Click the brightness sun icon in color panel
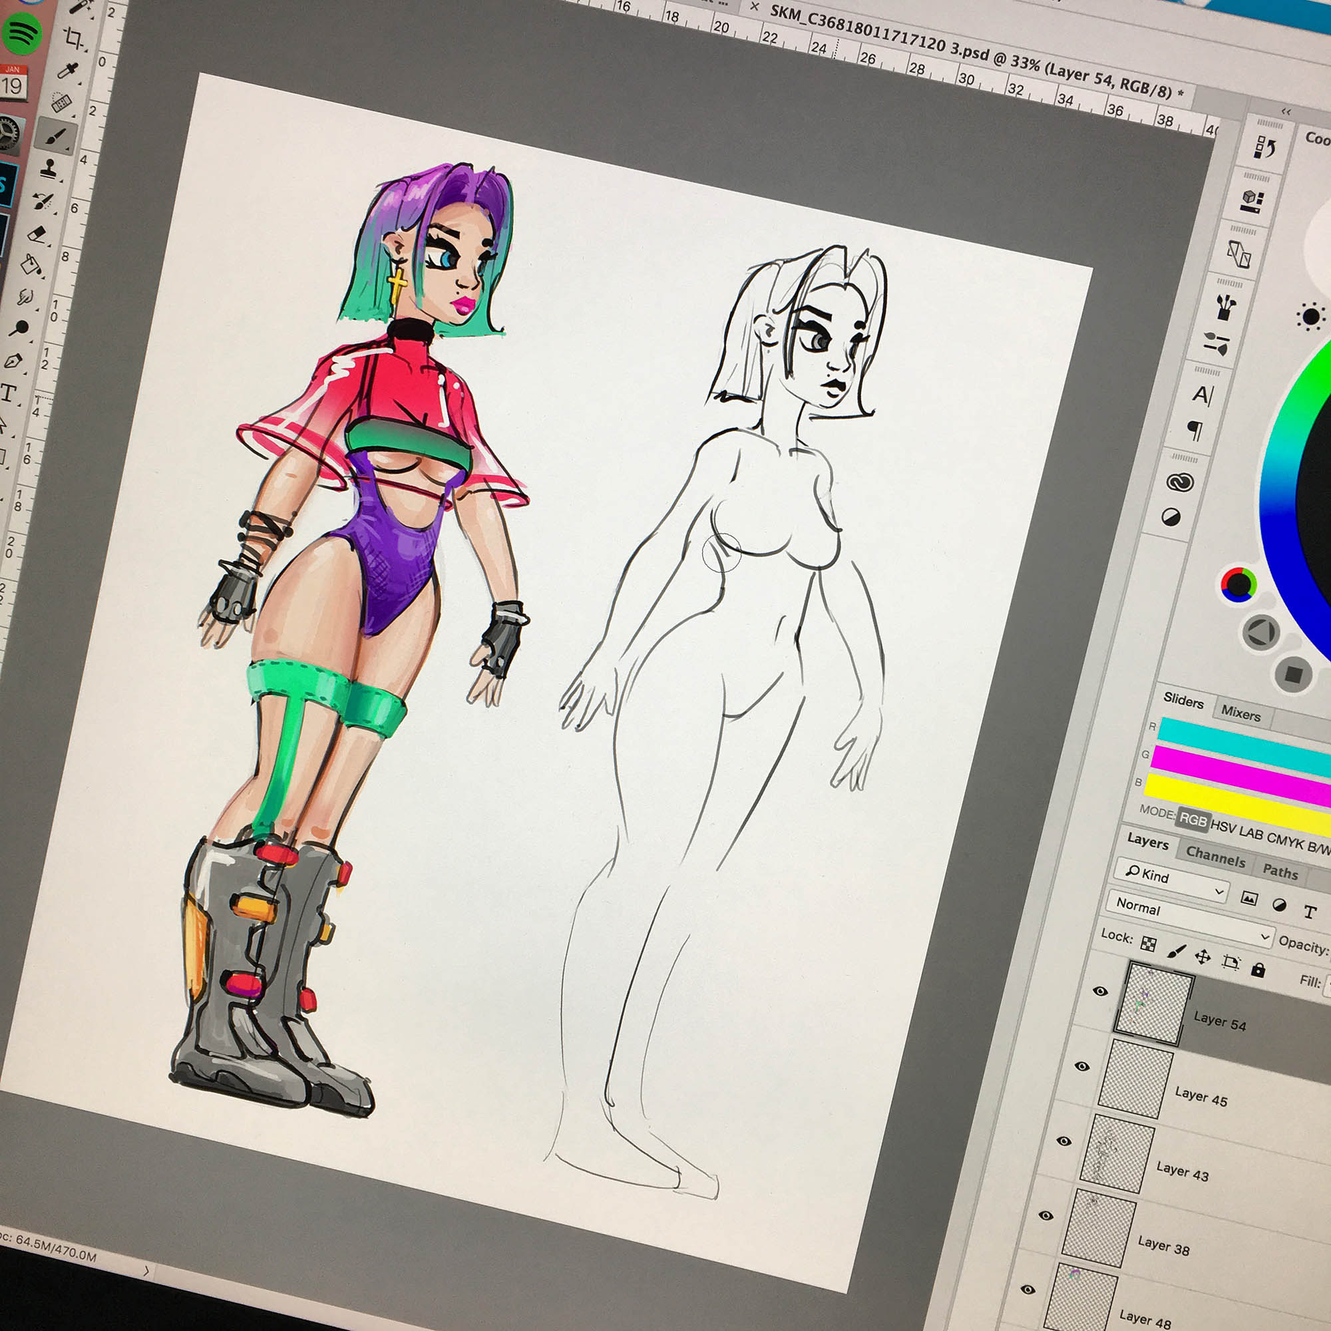Viewport: 1331px width, 1331px height. tap(1310, 317)
